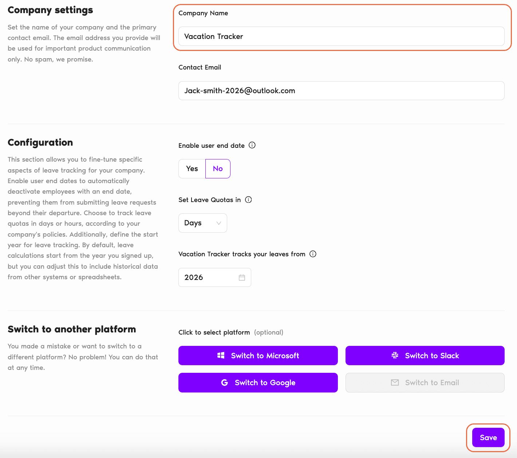Click the Company settings heading
The image size is (517, 458).
point(50,10)
